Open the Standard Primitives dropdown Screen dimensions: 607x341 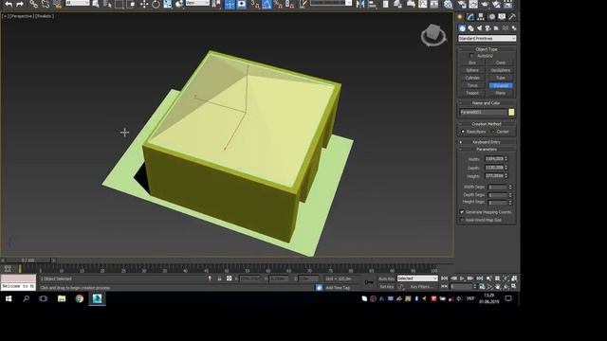(x=487, y=38)
